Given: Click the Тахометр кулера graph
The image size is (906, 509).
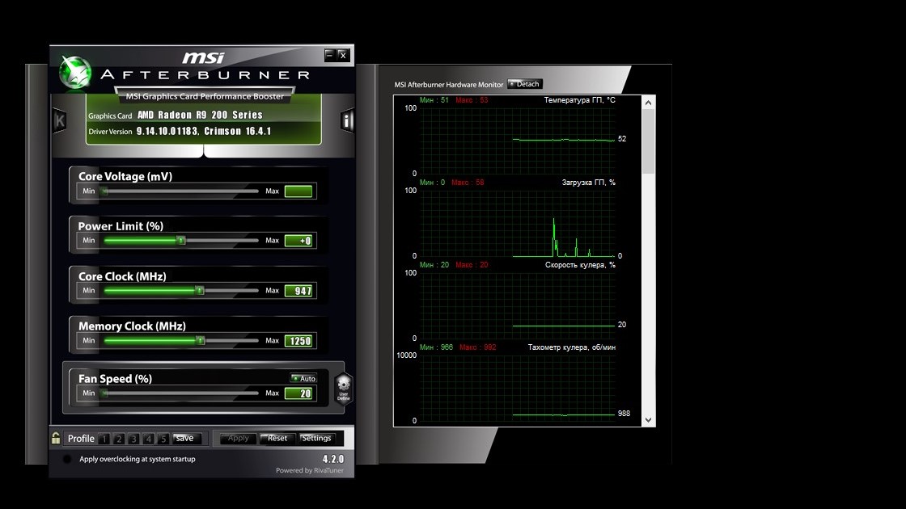Looking at the screenshot, I should [x=517, y=388].
